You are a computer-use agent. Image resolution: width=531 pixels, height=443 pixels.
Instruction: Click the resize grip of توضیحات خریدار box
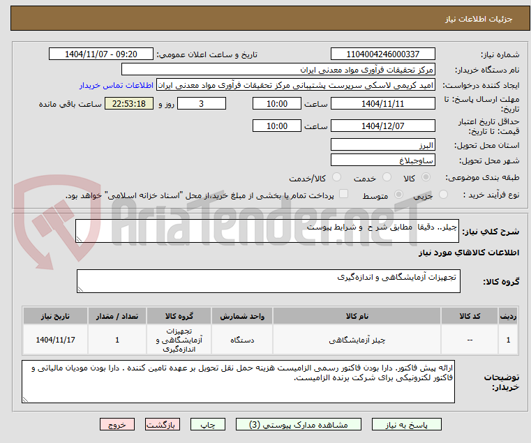point(25,400)
